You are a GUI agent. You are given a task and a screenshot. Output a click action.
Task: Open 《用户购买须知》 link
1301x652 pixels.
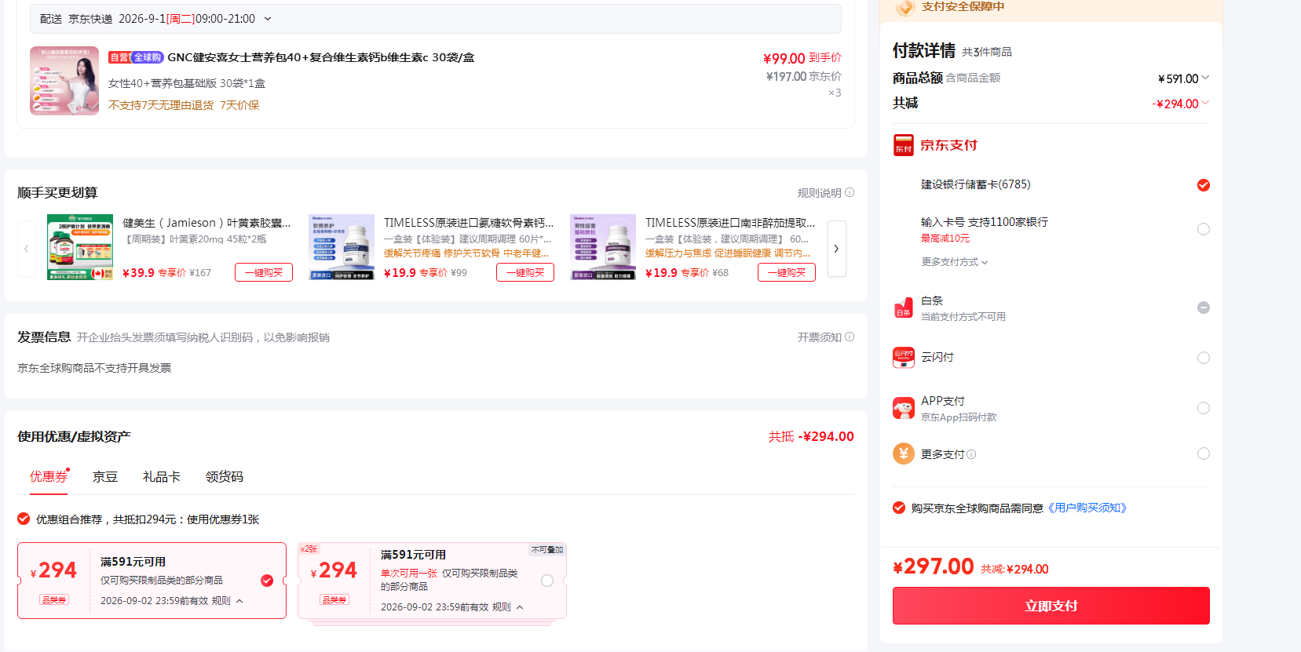click(1088, 508)
